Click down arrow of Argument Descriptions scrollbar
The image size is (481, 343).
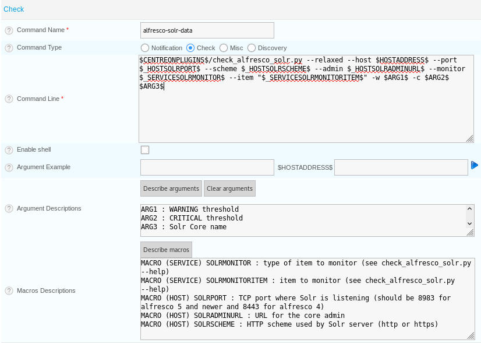pyautogui.click(x=470, y=224)
